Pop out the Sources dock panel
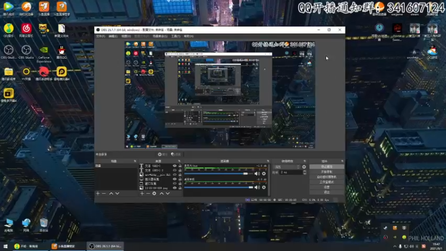This screenshot has height=251, width=446. pyautogui.click(x=179, y=161)
